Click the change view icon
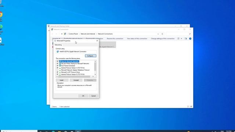235x132 pixels. pos(179,38)
